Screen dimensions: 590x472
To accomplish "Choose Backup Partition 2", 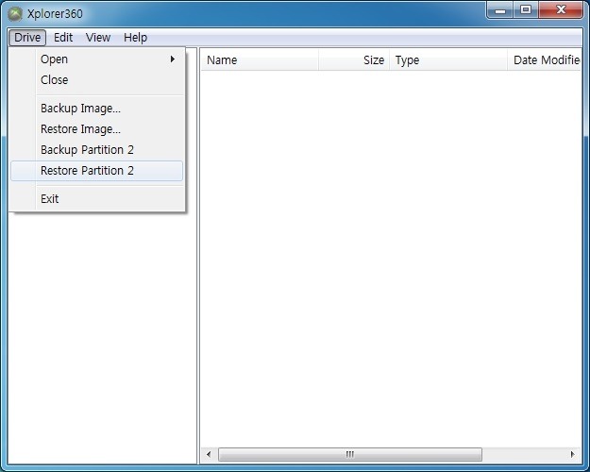I will [x=97, y=150].
